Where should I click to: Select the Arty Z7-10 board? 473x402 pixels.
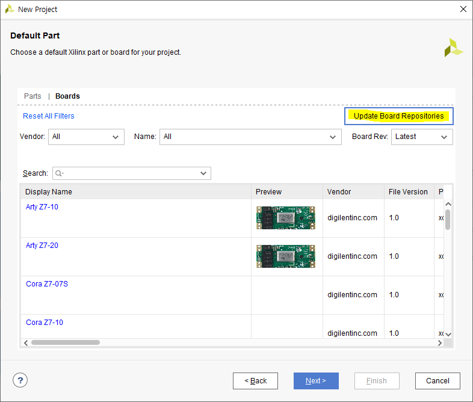pos(42,207)
